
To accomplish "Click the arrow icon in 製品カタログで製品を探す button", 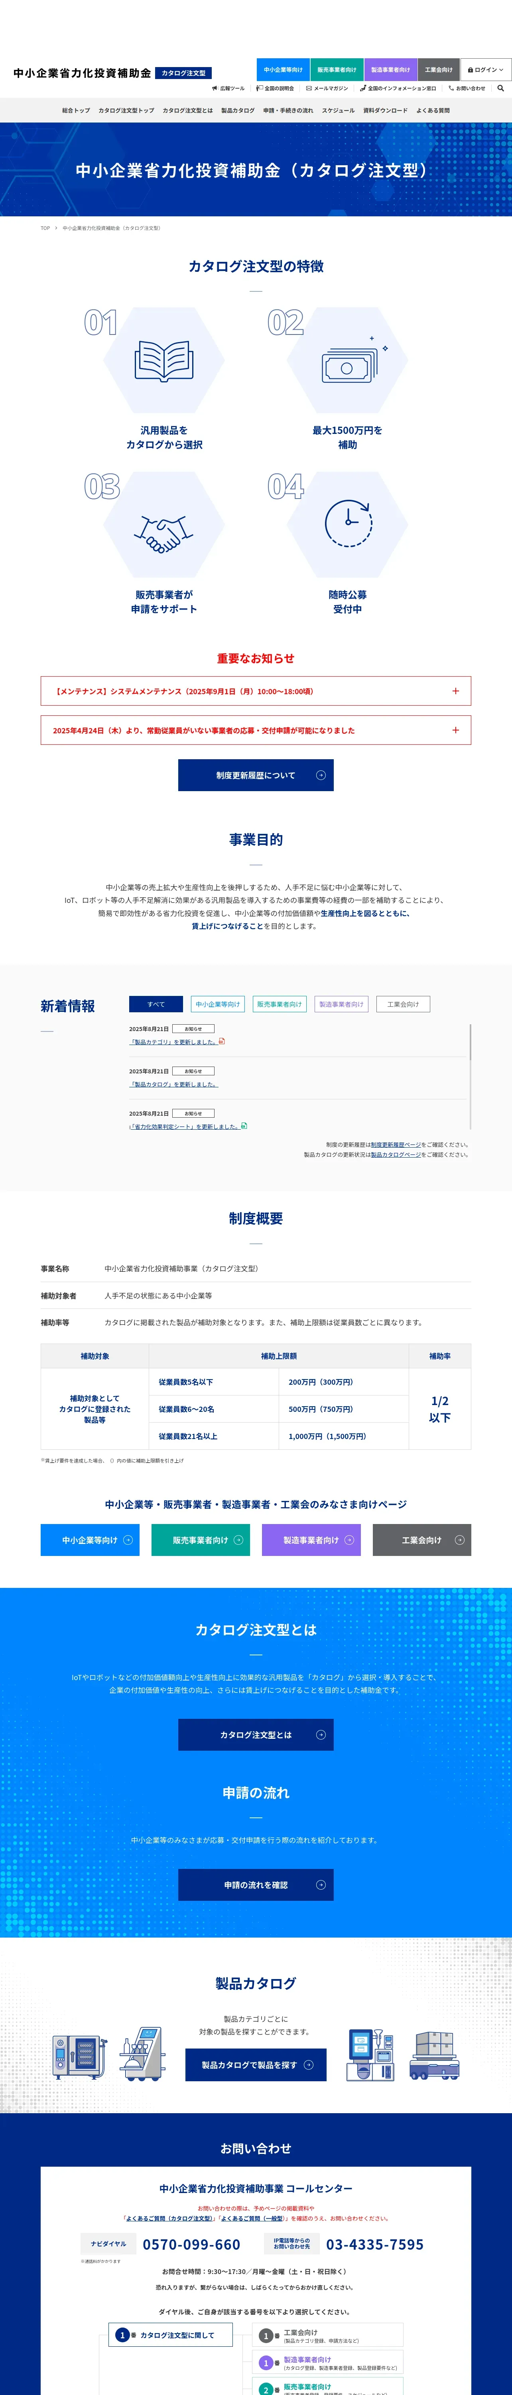I will point(309,2064).
